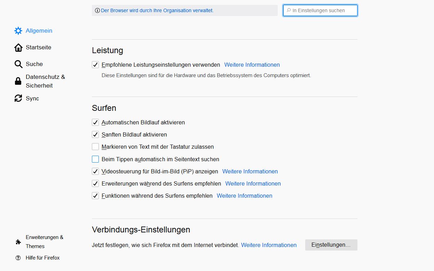Click the Sync arrows icon
Image resolution: width=434 pixels, height=271 pixels.
[18, 99]
